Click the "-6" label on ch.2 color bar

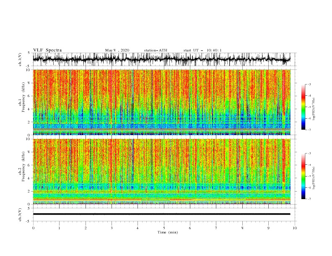coord(309,187)
